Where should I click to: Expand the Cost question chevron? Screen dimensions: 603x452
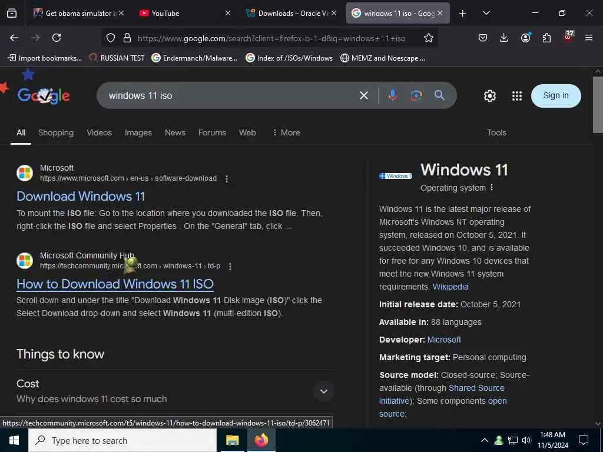click(x=324, y=391)
